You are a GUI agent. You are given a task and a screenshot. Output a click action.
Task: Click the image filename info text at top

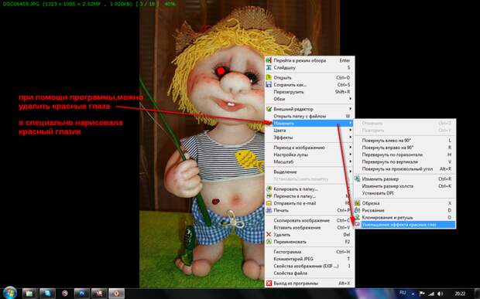click(x=89, y=5)
